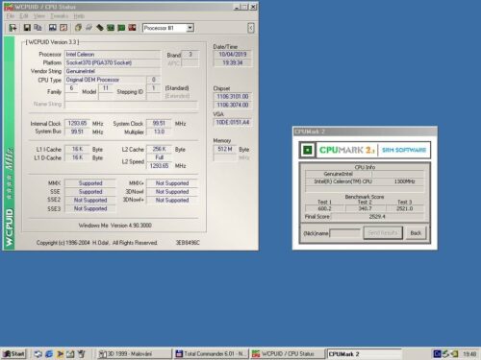Image resolution: width=481 pixels, height=360 pixels.
Task: Click the Test 3 score 2521.0
Action: (x=405, y=208)
